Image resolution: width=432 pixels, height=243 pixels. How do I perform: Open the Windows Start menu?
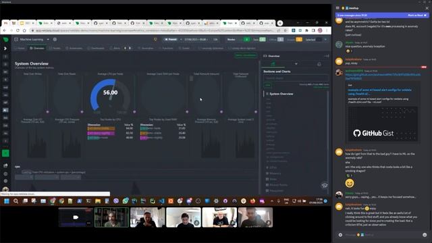(x=7, y=201)
